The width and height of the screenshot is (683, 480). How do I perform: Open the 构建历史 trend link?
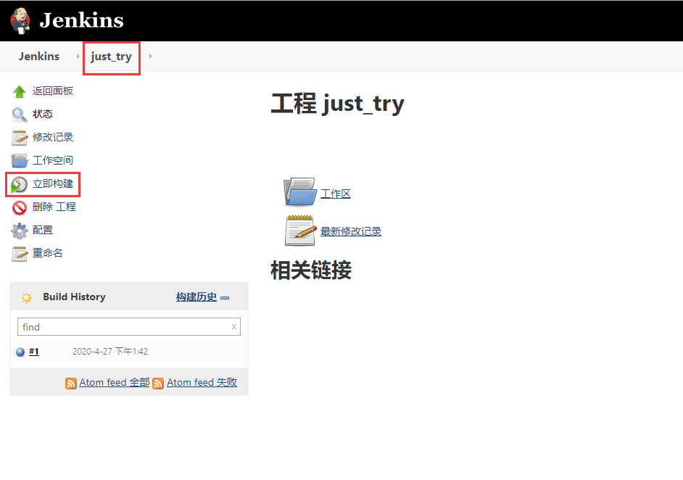[196, 297]
